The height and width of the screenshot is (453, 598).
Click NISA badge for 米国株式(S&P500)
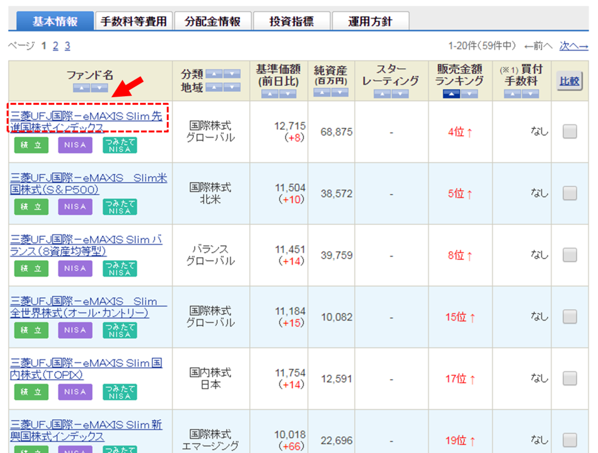point(75,207)
